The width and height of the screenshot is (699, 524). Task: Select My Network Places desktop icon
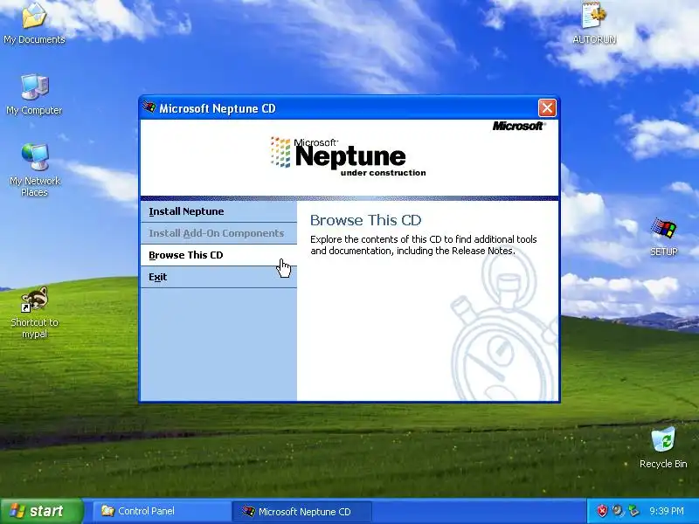click(34, 169)
